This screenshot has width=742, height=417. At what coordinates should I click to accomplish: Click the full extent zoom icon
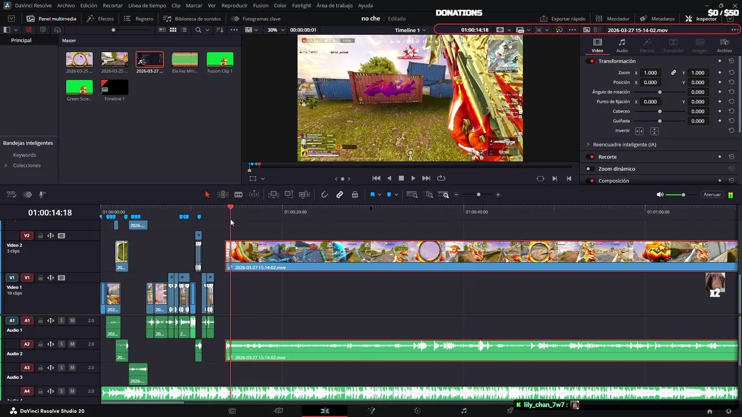click(412, 195)
